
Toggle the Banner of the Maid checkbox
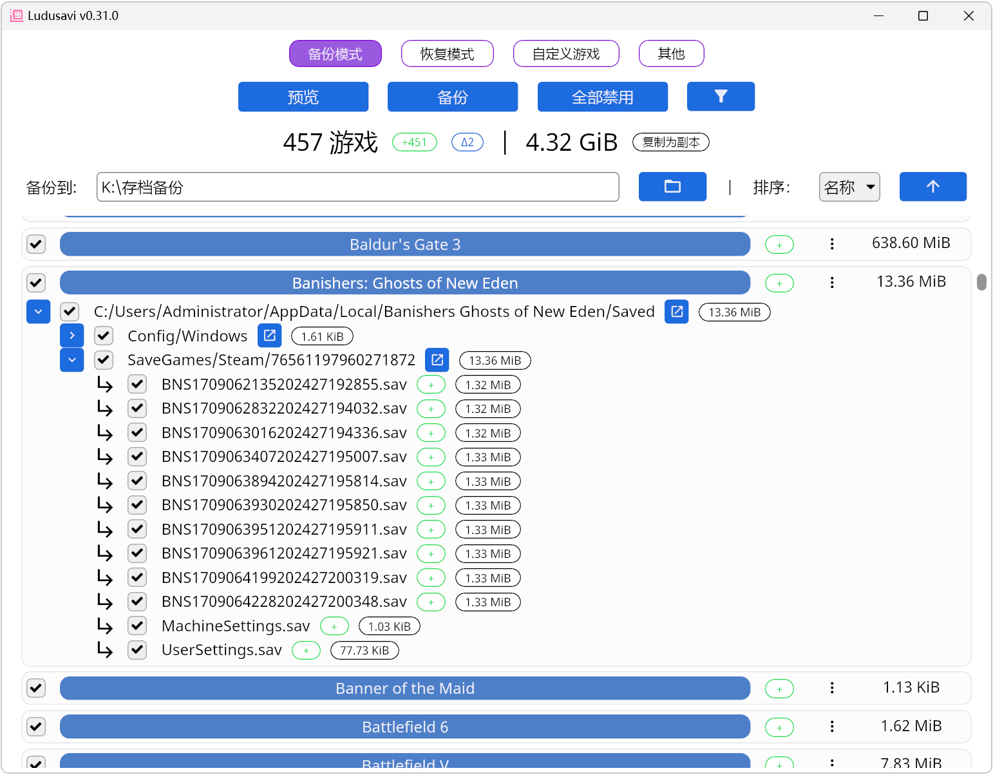pos(36,688)
